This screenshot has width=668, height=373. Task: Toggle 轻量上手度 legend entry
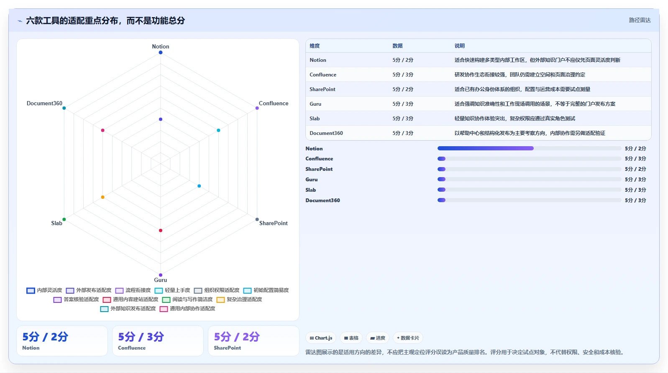click(172, 290)
